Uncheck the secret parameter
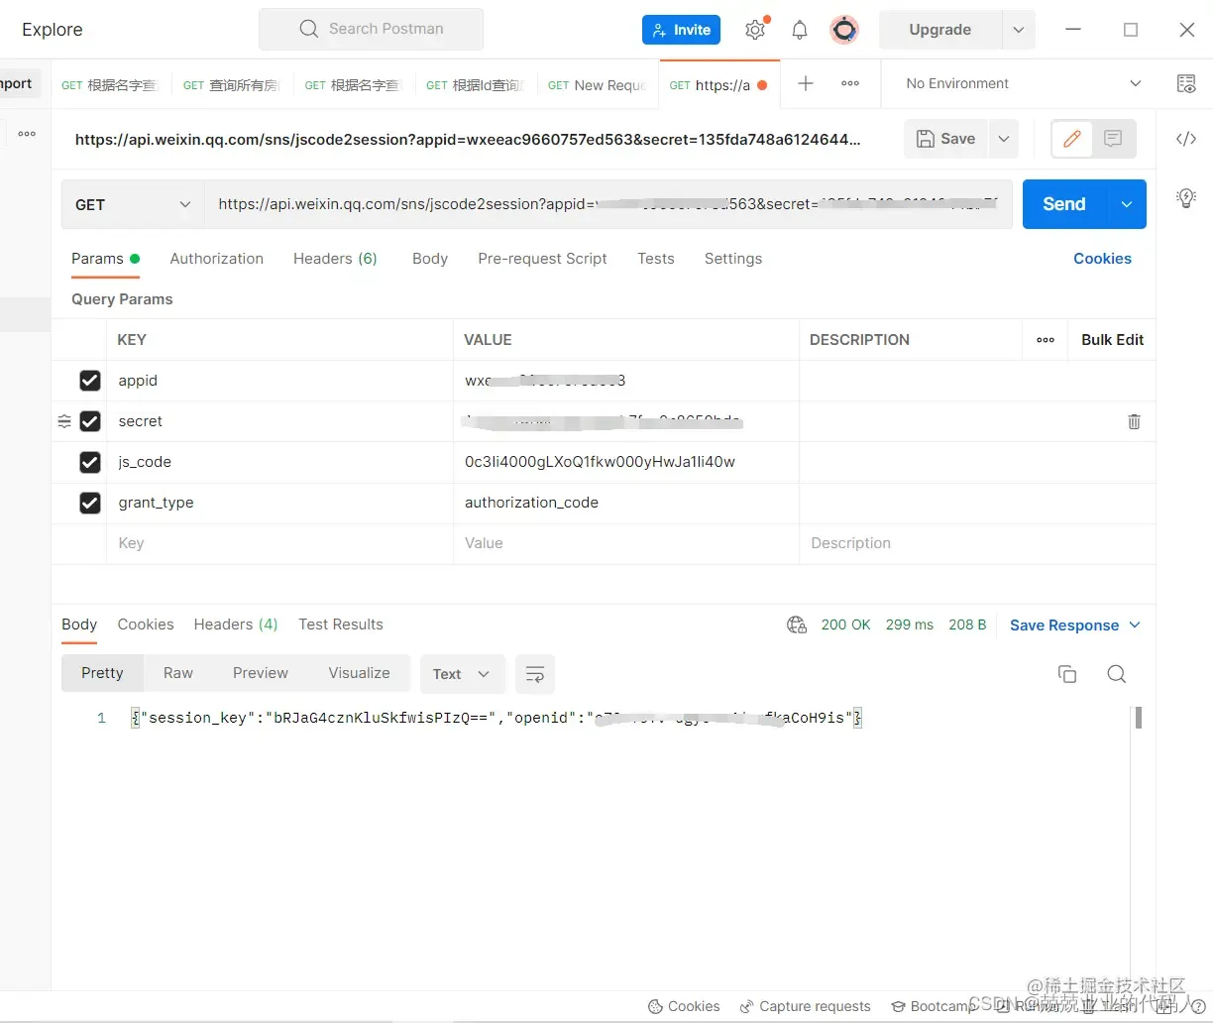This screenshot has width=1213, height=1023. pos(90,421)
